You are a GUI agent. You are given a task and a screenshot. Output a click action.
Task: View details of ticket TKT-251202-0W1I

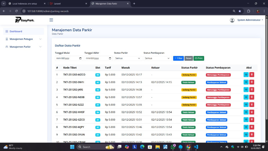pos(246,82)
